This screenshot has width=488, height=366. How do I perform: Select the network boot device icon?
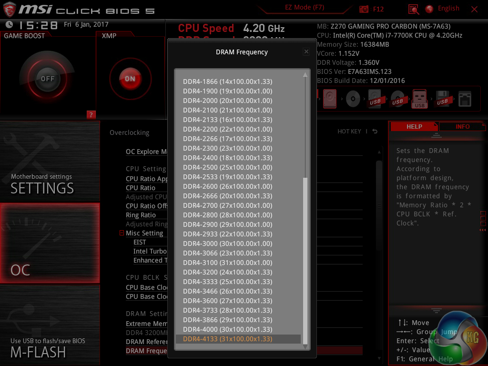(x=465, y=99)
